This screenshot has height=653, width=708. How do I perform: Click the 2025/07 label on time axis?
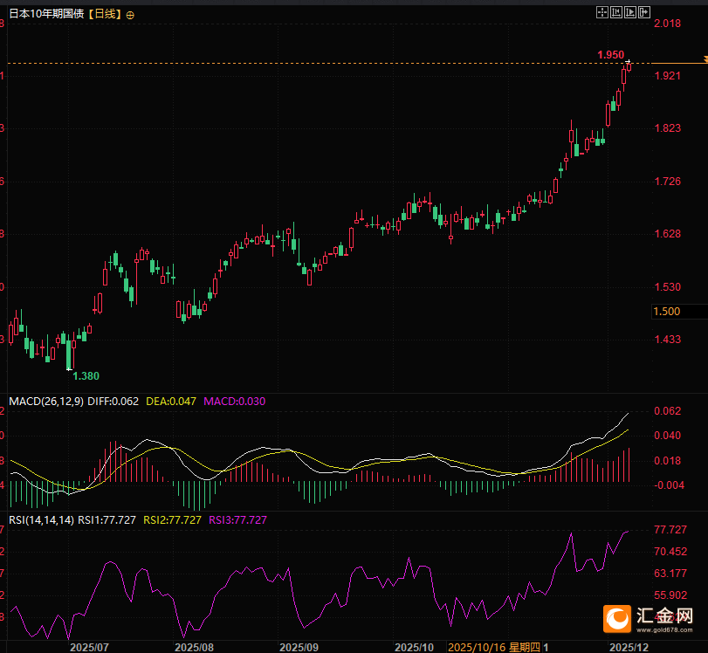[x=89, y=647]
